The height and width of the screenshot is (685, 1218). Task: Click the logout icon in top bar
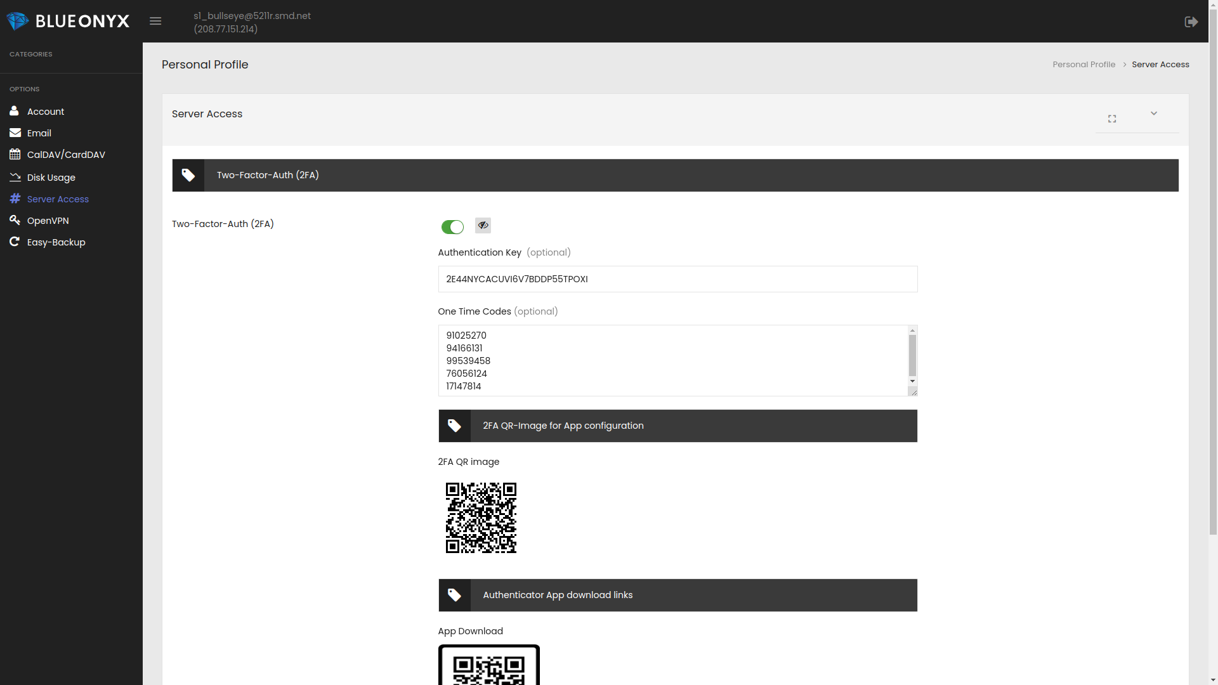[1191, 22]
